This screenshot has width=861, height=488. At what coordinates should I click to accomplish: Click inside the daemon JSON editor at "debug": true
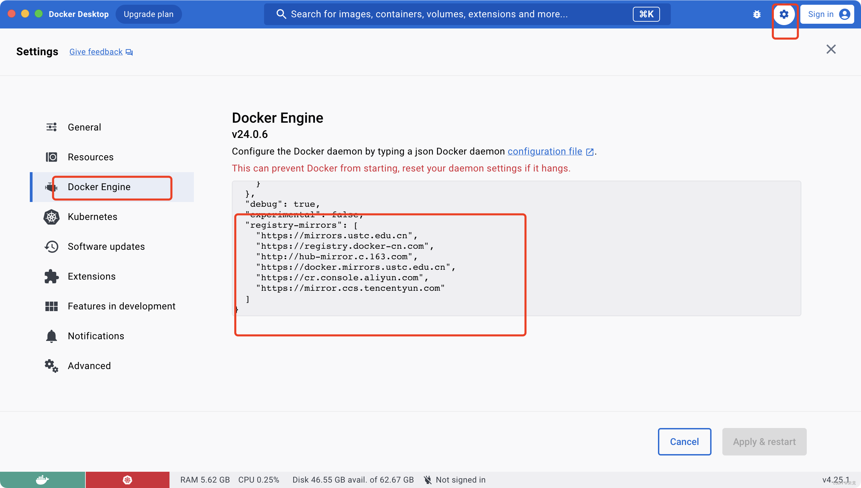(282, 204)
